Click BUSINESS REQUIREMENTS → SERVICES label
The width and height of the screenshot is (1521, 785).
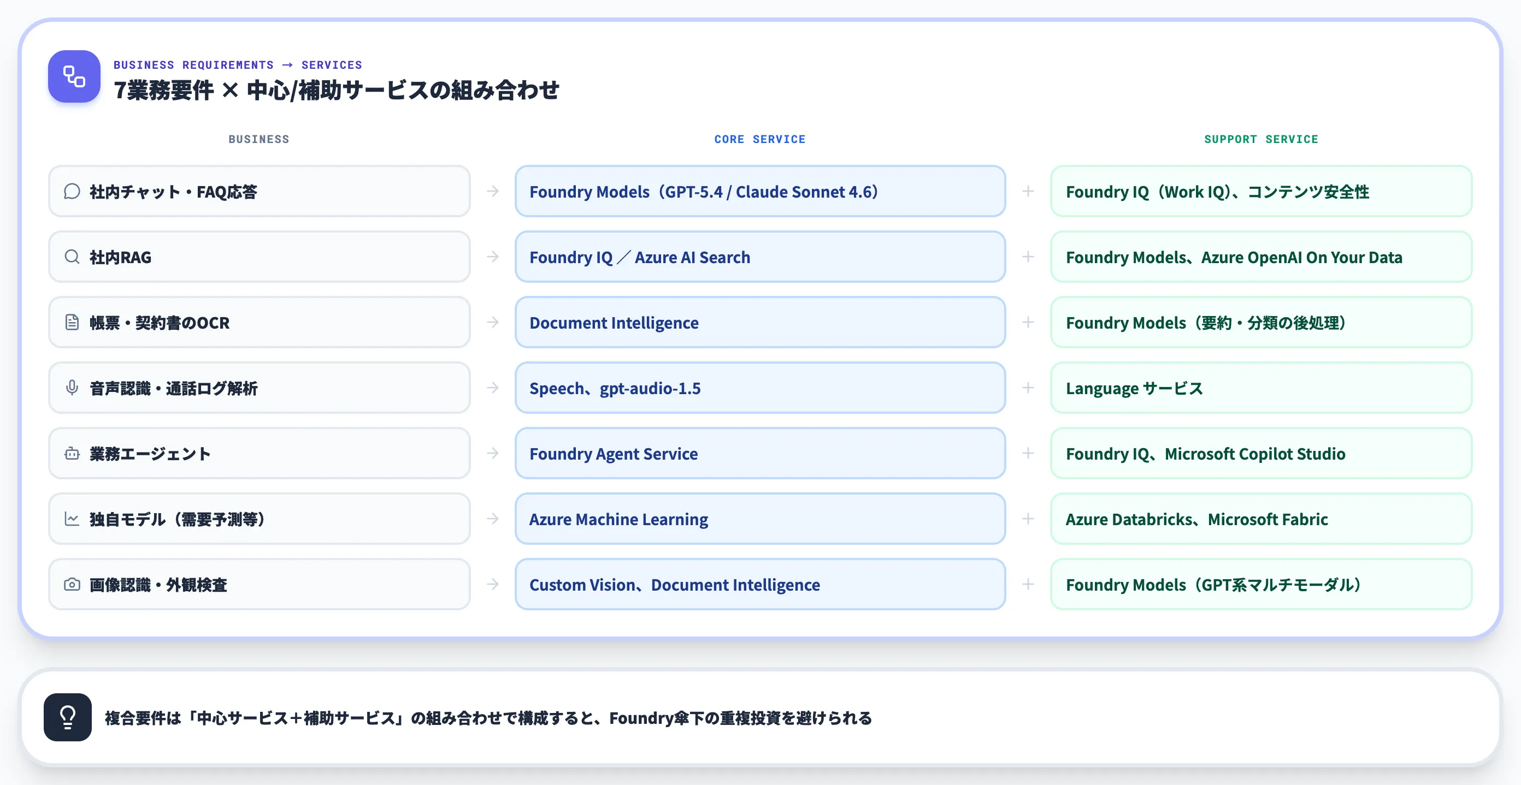pyautogui.click(x=238, y=65)
